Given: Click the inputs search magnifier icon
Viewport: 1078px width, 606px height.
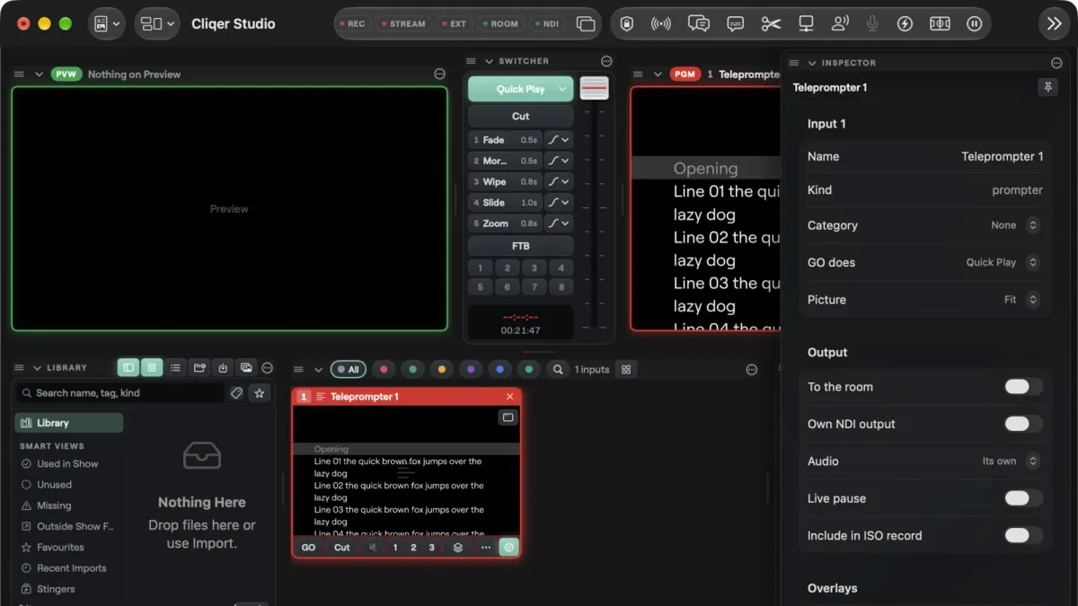Looking at the screenshot, I should coord(558,369).
